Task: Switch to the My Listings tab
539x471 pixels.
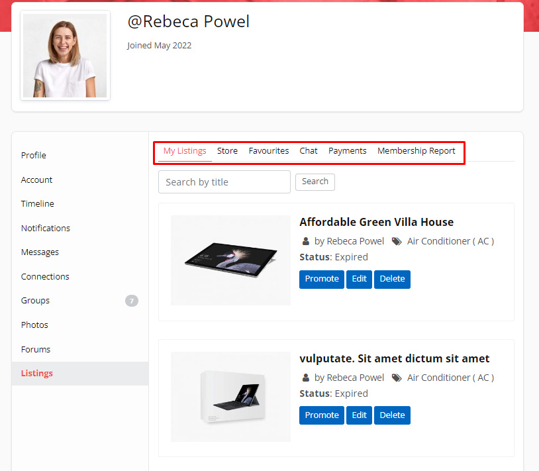Action: [x=185, y=151]
